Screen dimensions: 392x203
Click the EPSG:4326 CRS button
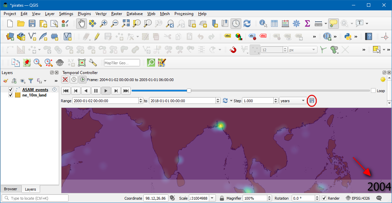[358, 198]
